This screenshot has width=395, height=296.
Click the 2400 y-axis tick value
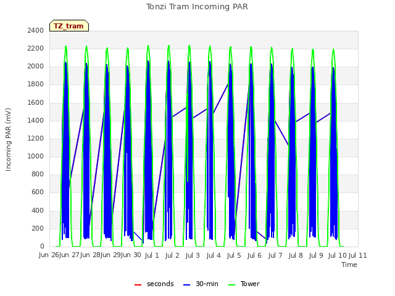36,30
